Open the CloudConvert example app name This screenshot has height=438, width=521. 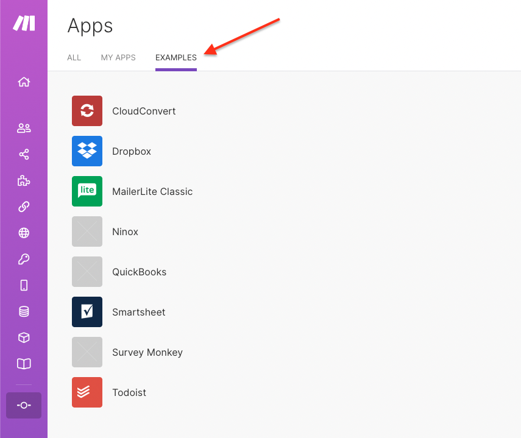(x=144, y=111)
